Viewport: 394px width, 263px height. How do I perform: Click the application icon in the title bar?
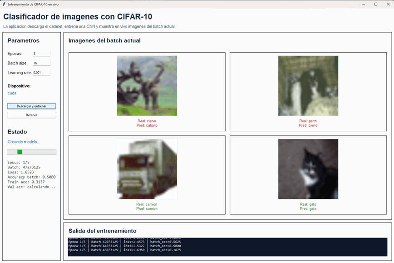coord(5,4)
